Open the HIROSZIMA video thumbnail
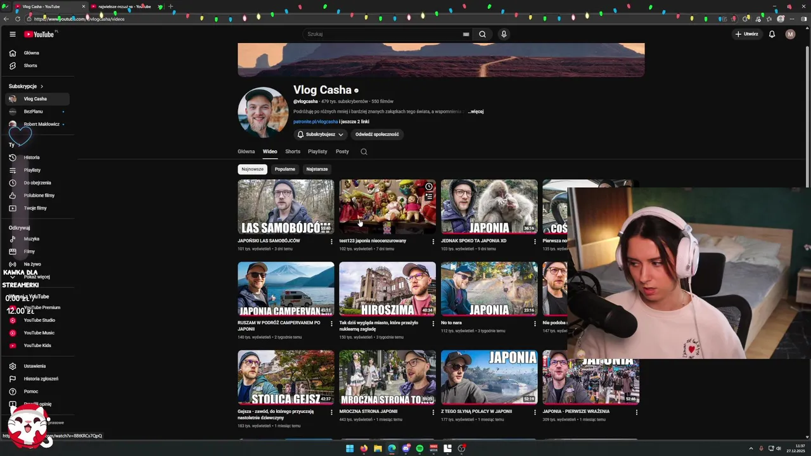811x456 pixels. 387,289
